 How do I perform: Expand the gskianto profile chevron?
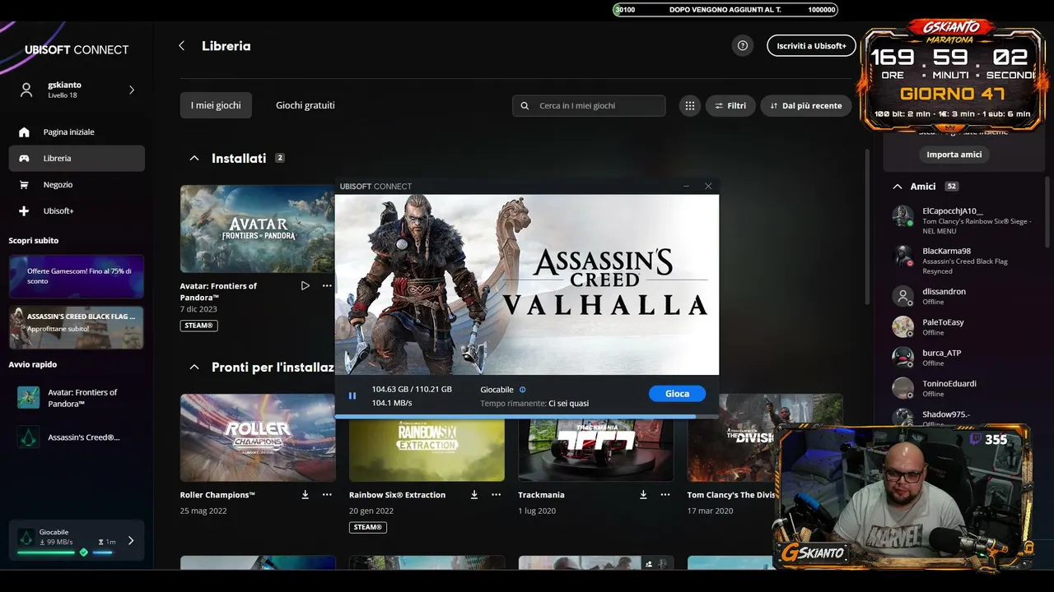132,90
